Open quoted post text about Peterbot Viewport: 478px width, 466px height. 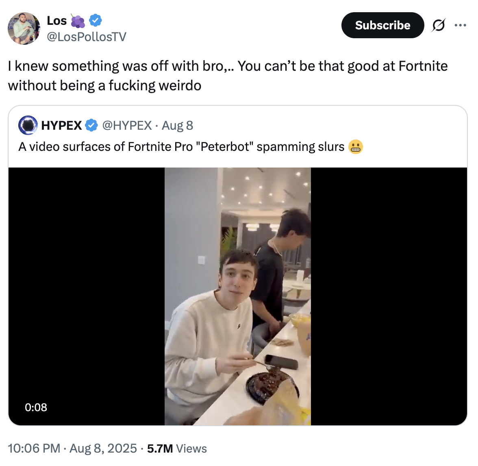(x=181, y=147)
